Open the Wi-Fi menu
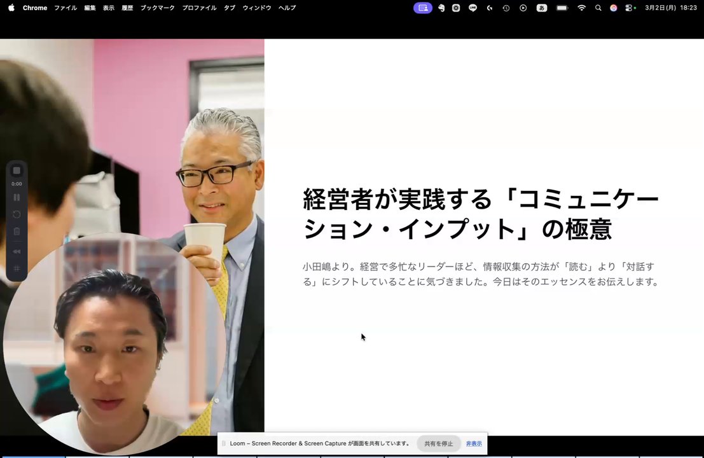The height and width of the screenshot is (458, 704). coord(581,8)
